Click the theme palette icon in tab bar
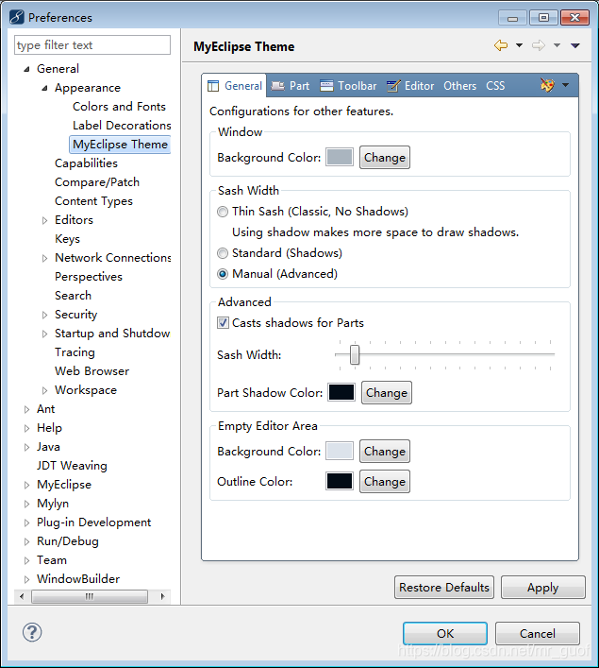The width and height of the screenshot is (599, 668). (547, 85)
